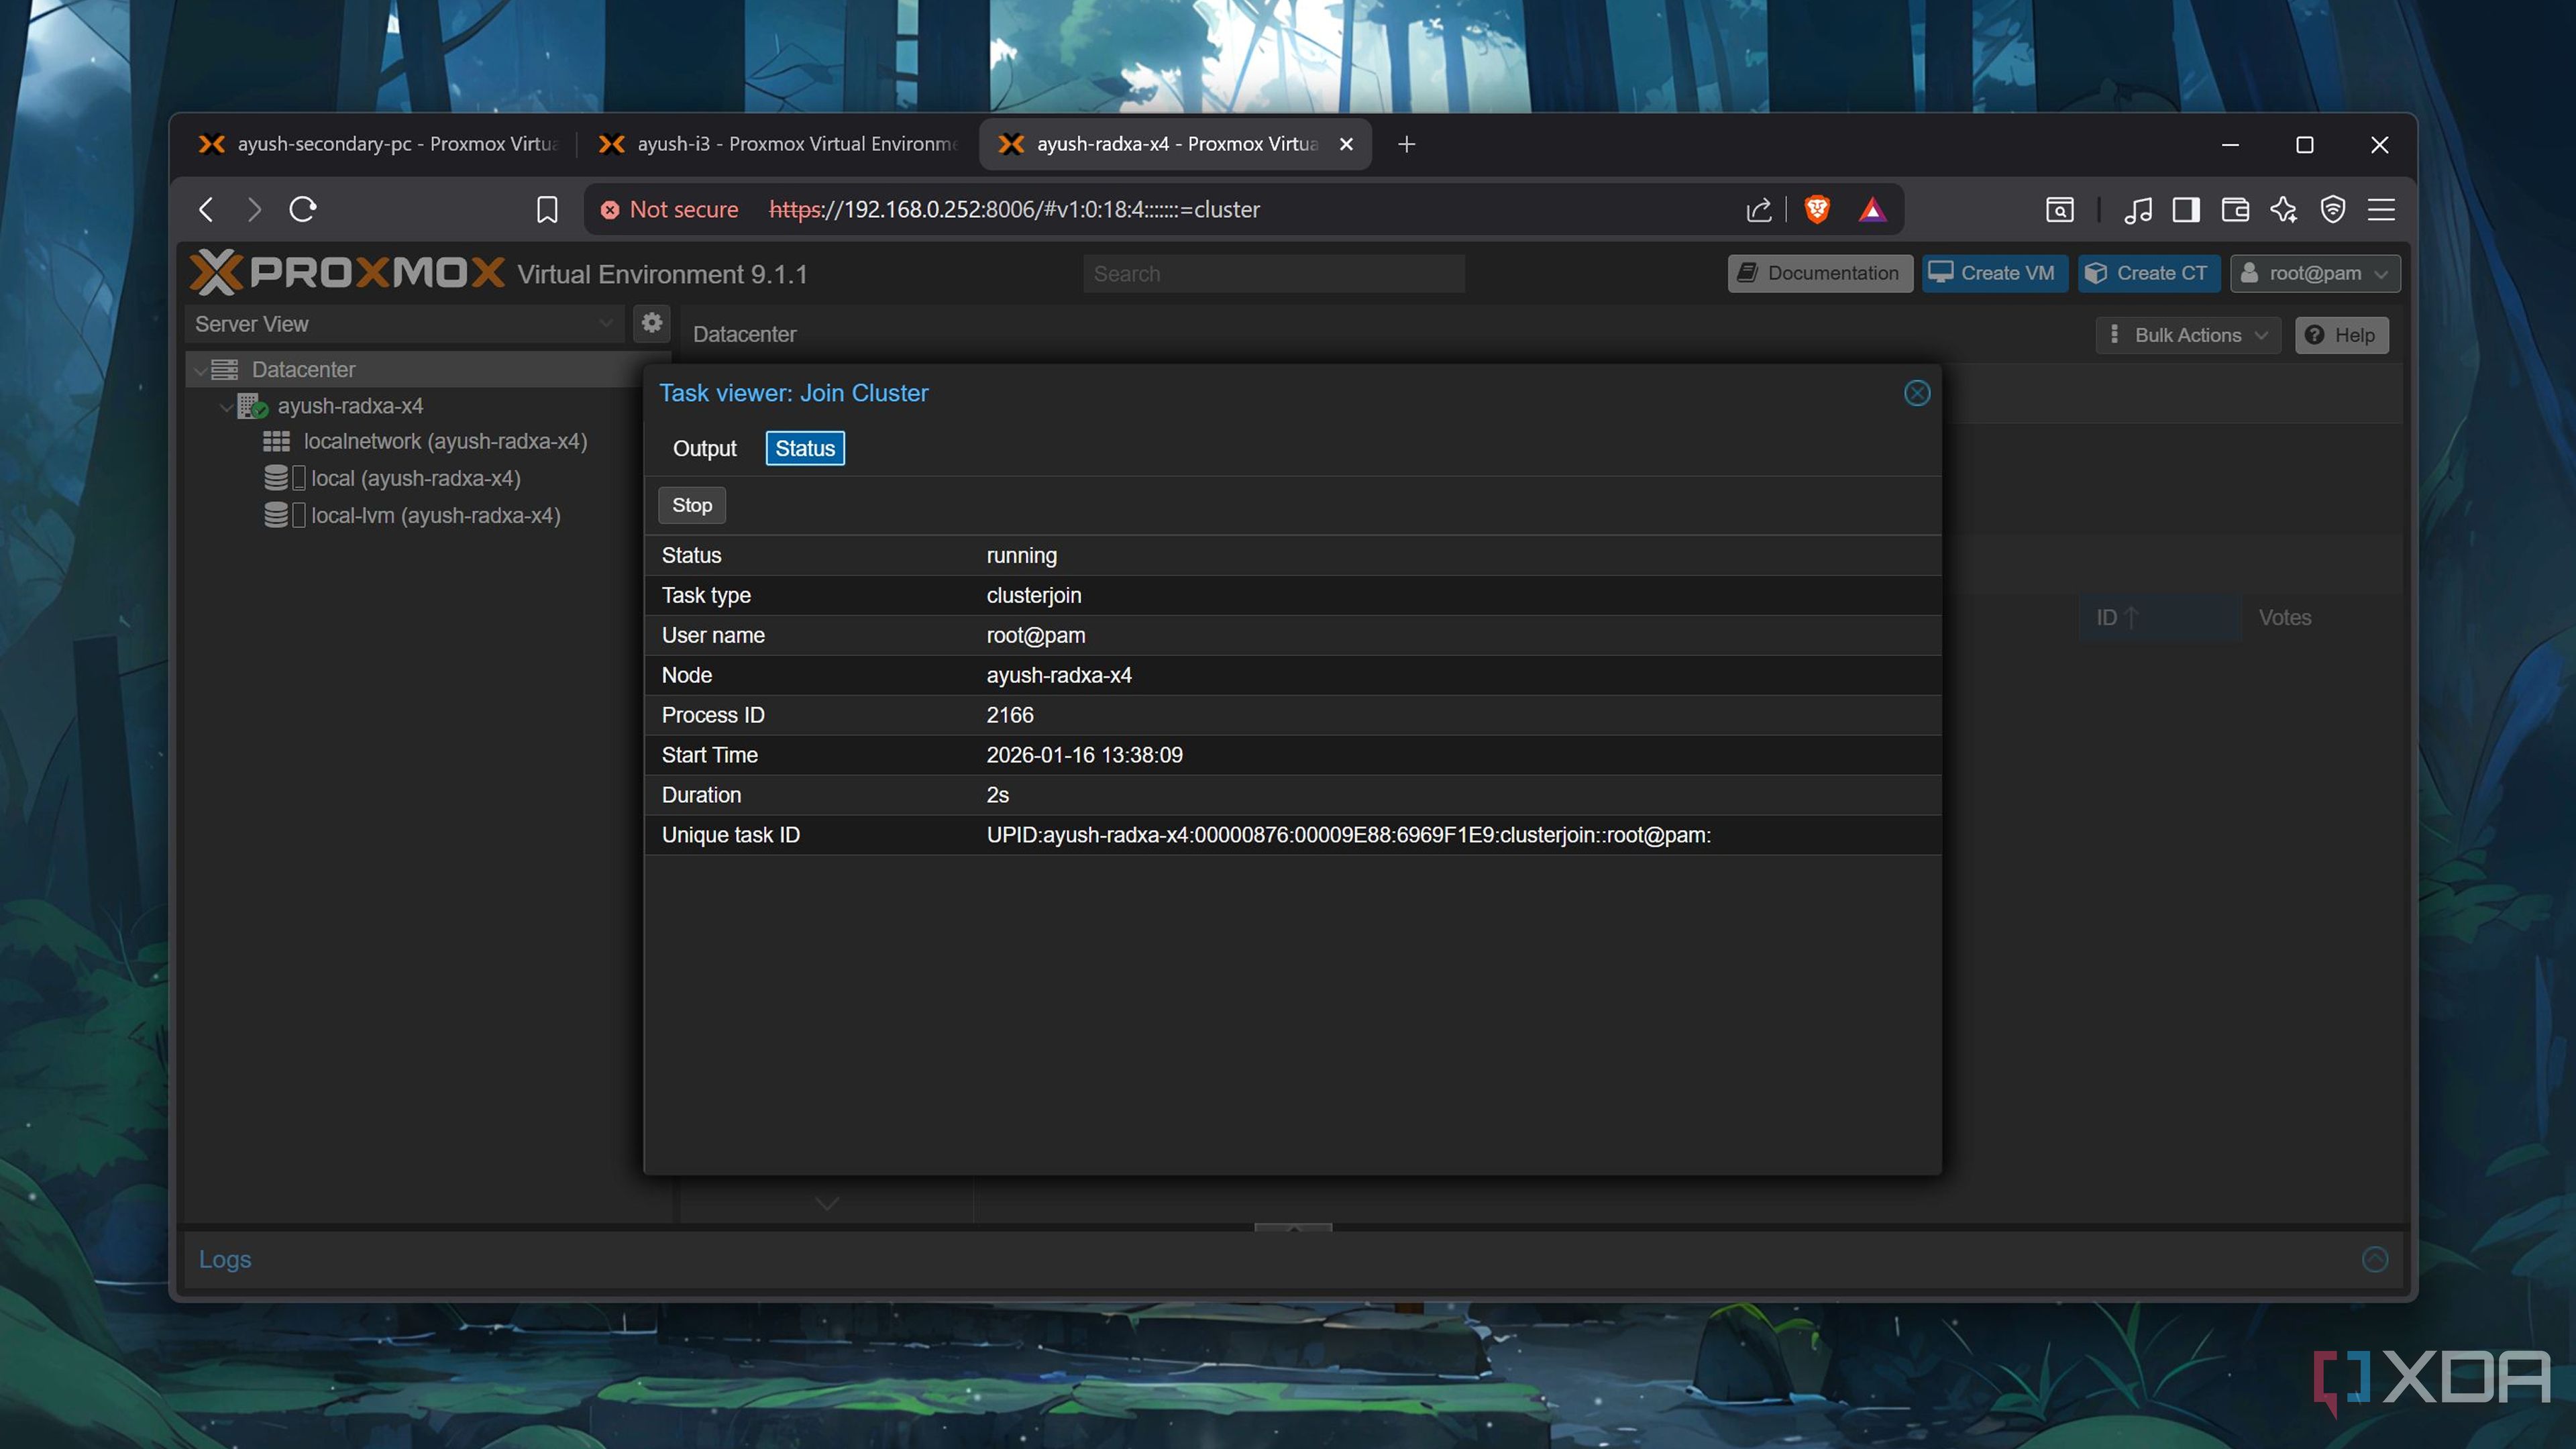Open the Documentation button
Viewport: 2576px width, 1449px height.
[1820, 273]
